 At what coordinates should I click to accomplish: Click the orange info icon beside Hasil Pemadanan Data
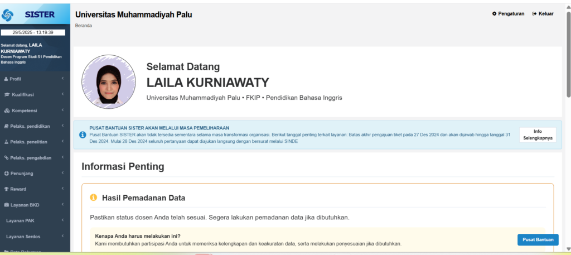pyautogui.click(x=94, y=198)
